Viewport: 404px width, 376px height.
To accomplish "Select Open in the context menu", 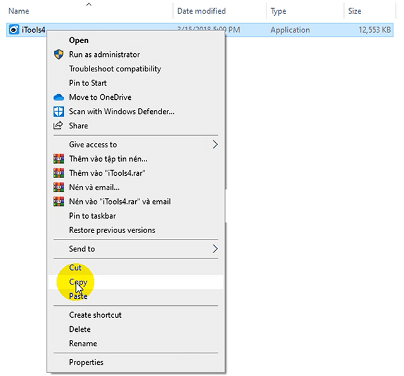I will (x=79, y=40).
